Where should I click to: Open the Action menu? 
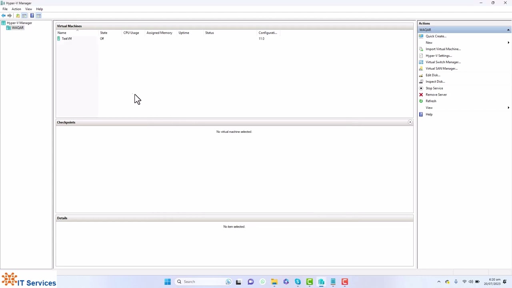pyautogui.click(x=16, y=9)
